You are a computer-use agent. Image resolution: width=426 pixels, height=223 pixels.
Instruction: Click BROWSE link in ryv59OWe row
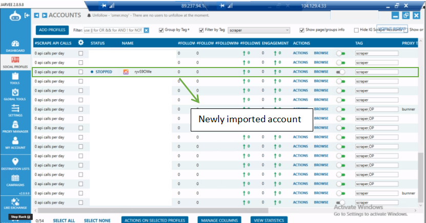pos(321,72)
